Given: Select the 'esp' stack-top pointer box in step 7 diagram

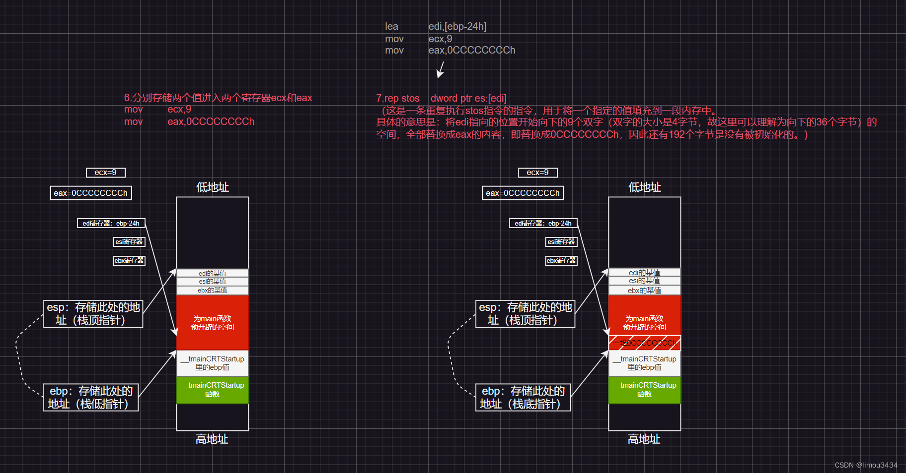Looking at the screenshot, I should [x=526, y=313].
